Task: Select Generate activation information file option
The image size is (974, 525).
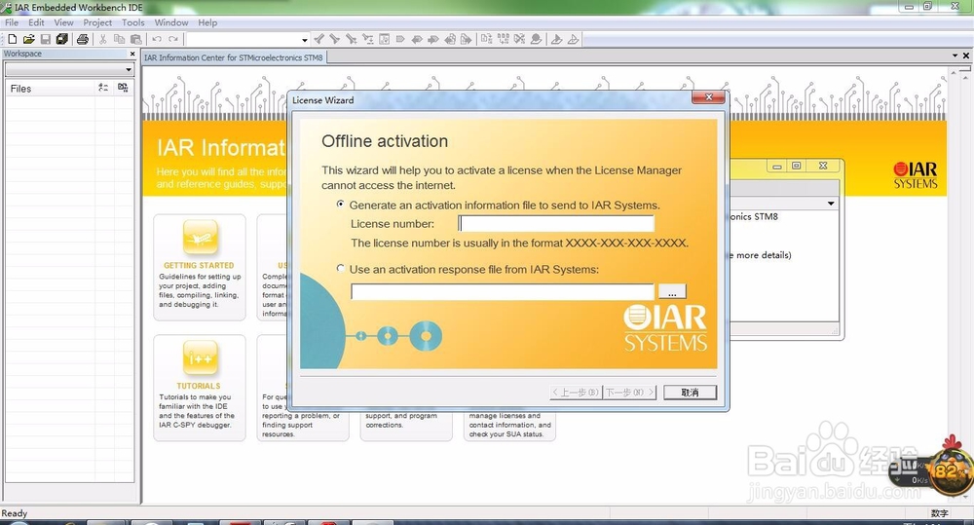Action: (340, 204)
